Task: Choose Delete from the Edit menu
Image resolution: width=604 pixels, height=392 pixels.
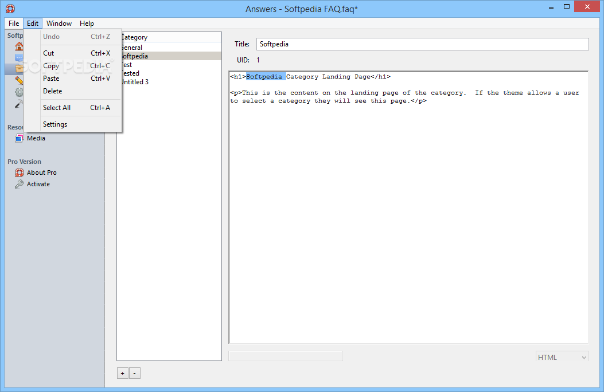Action: (x=73, y=91)
